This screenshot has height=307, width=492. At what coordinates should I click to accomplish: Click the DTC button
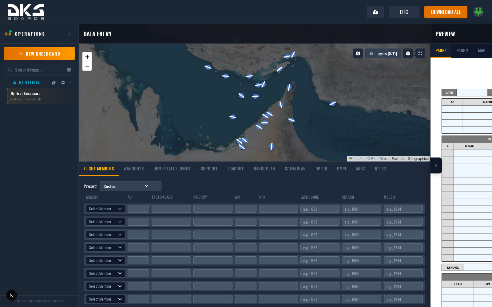click(x=404, y=12)
